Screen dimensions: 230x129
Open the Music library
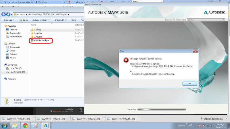tap(12, 51)
